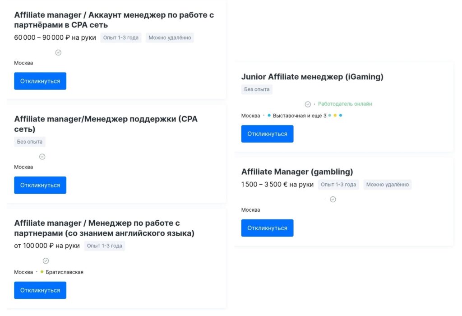This screenshot has height=316, width=462.
Task: Apply via Откликнуться for Affiliate Manager (gambling)
Action: 267,228
